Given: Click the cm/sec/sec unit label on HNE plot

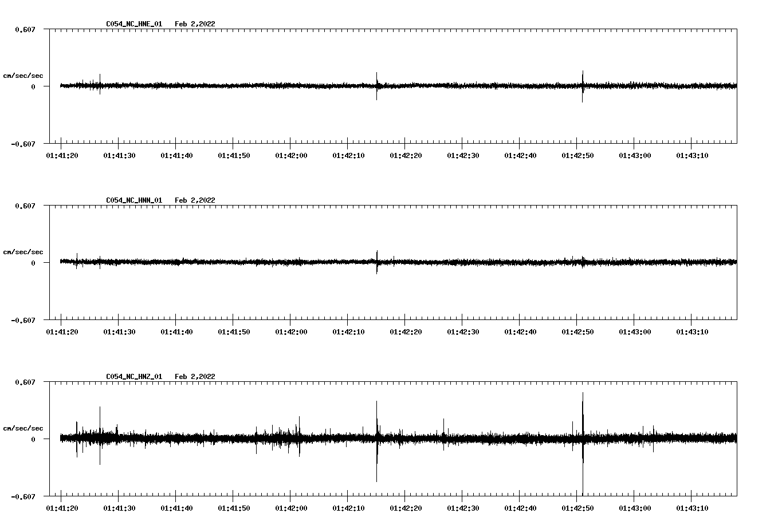Looking at the screenshot, I should (23, 76).
